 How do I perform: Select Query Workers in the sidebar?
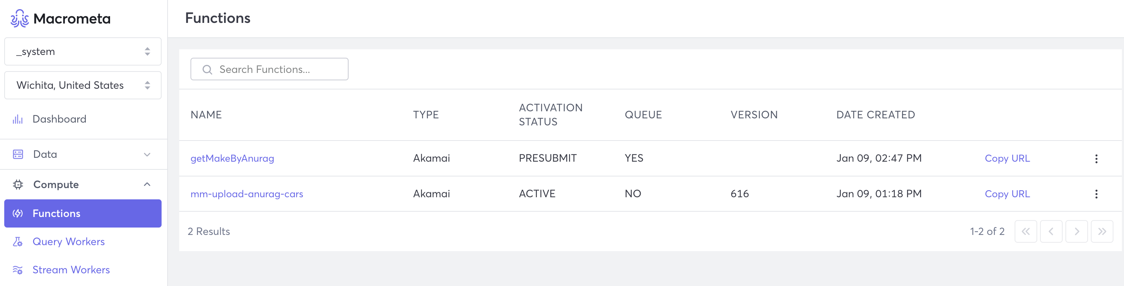click(68, 242)
